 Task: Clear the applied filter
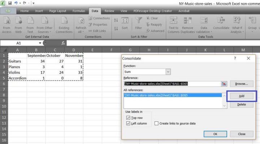point(152,18)
